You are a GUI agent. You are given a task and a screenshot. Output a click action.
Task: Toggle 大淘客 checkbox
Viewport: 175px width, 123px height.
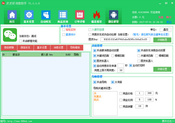[x=113, y=82]
